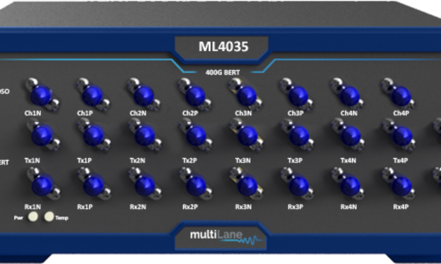Pick the Rx1N text label
Image resolution: width=441 pixels, height=264 pixels.
(x=33, y=207)
